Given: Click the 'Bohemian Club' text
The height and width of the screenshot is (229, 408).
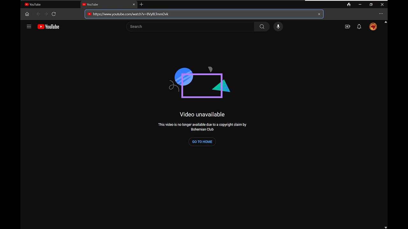Looking at the screenshot, I should tap(202, 129).
